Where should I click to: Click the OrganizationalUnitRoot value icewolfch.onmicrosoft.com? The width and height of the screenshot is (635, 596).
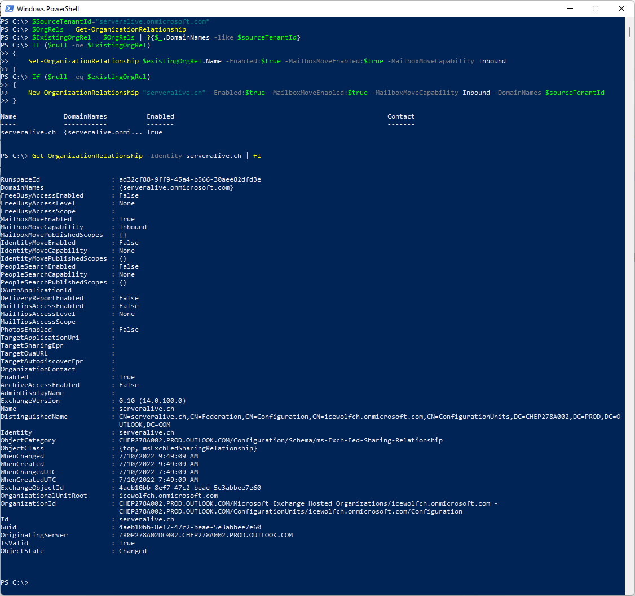[x=168, y=496]
